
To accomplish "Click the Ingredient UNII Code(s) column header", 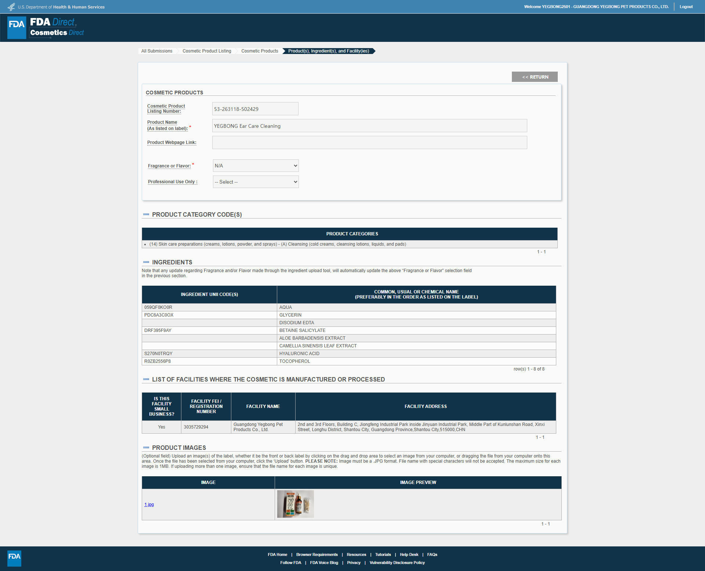I will [209, 294].
